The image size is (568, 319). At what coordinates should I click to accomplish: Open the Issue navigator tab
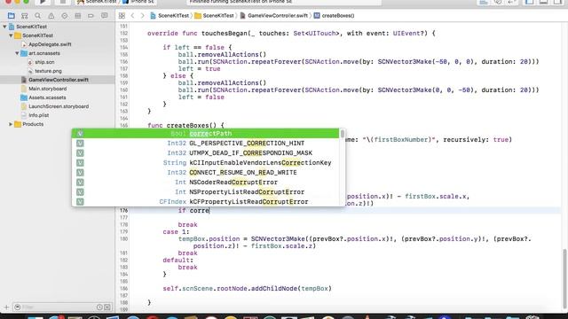(x=51, y=16)
